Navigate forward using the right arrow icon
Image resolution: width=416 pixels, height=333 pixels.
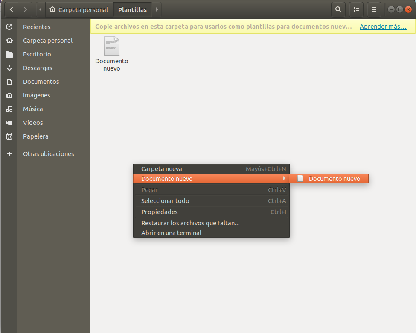(x=25, y=9)
